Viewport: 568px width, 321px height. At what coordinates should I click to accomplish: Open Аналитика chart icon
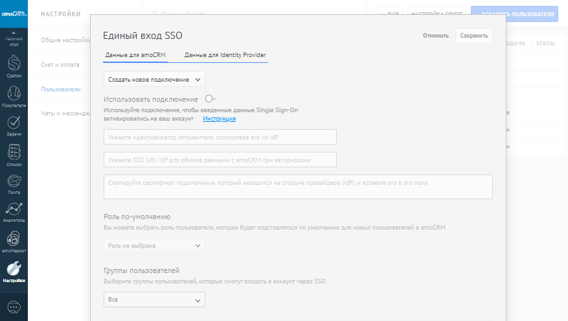click(14, 212)
